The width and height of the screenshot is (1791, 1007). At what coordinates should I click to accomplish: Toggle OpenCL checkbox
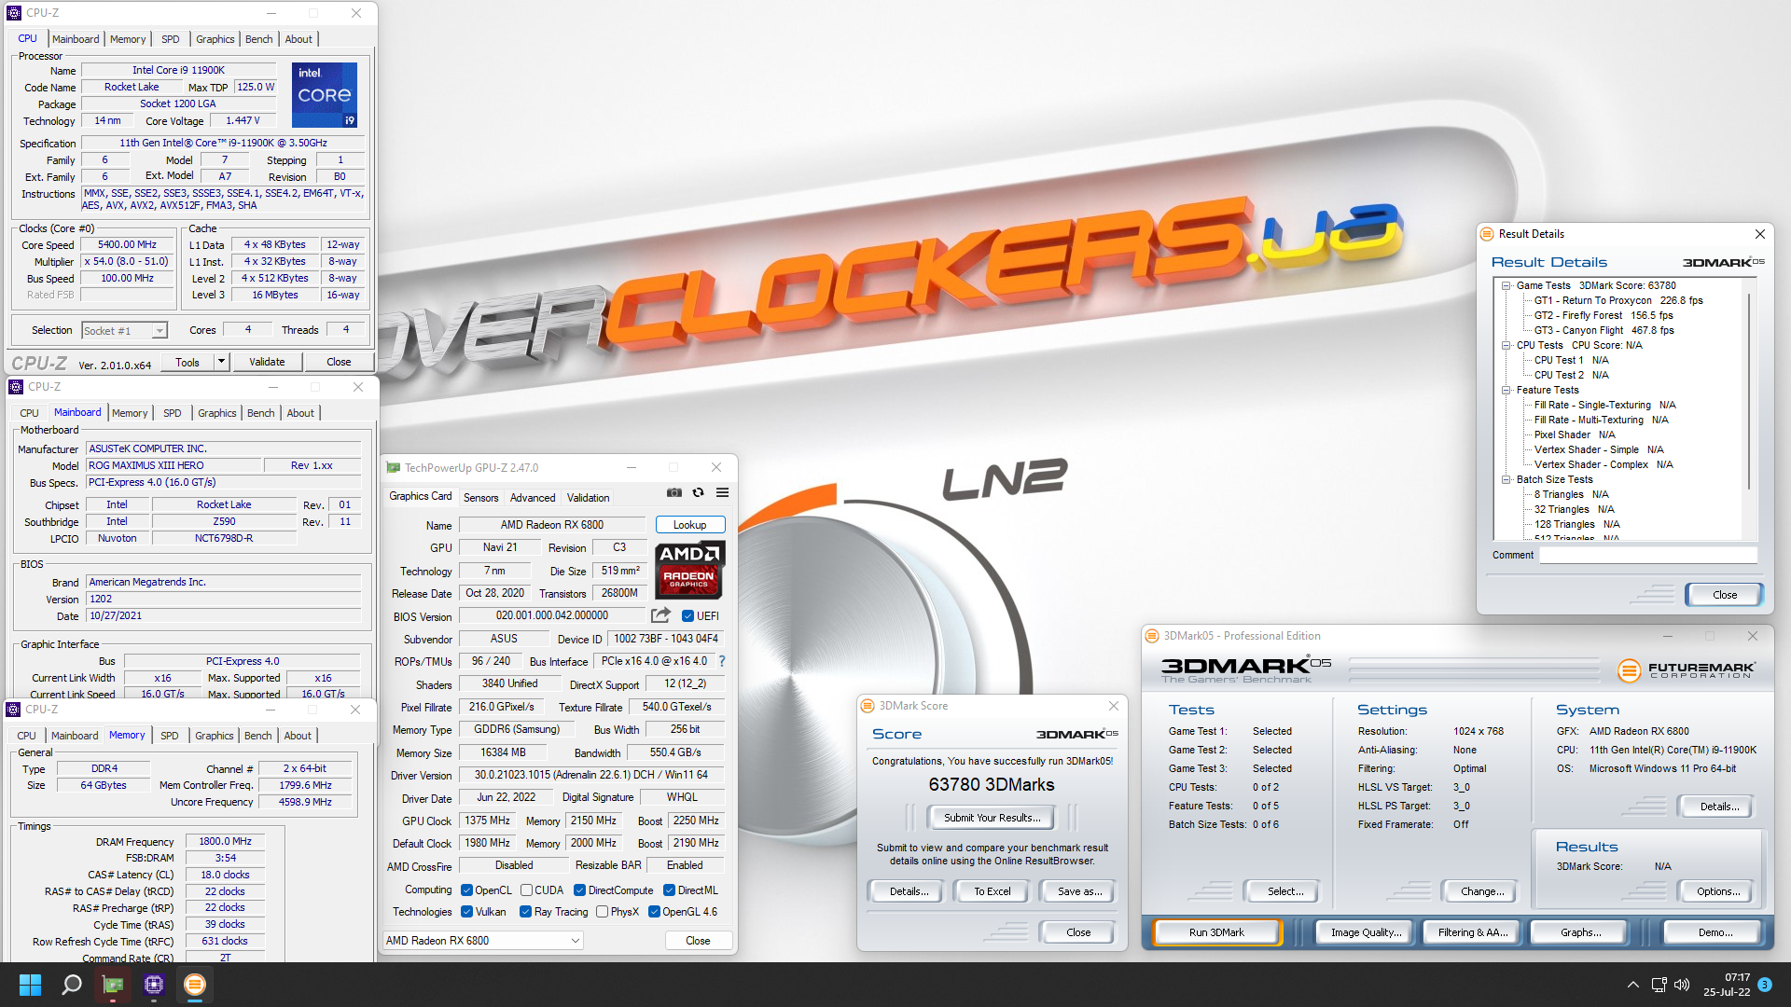(466, 890)
